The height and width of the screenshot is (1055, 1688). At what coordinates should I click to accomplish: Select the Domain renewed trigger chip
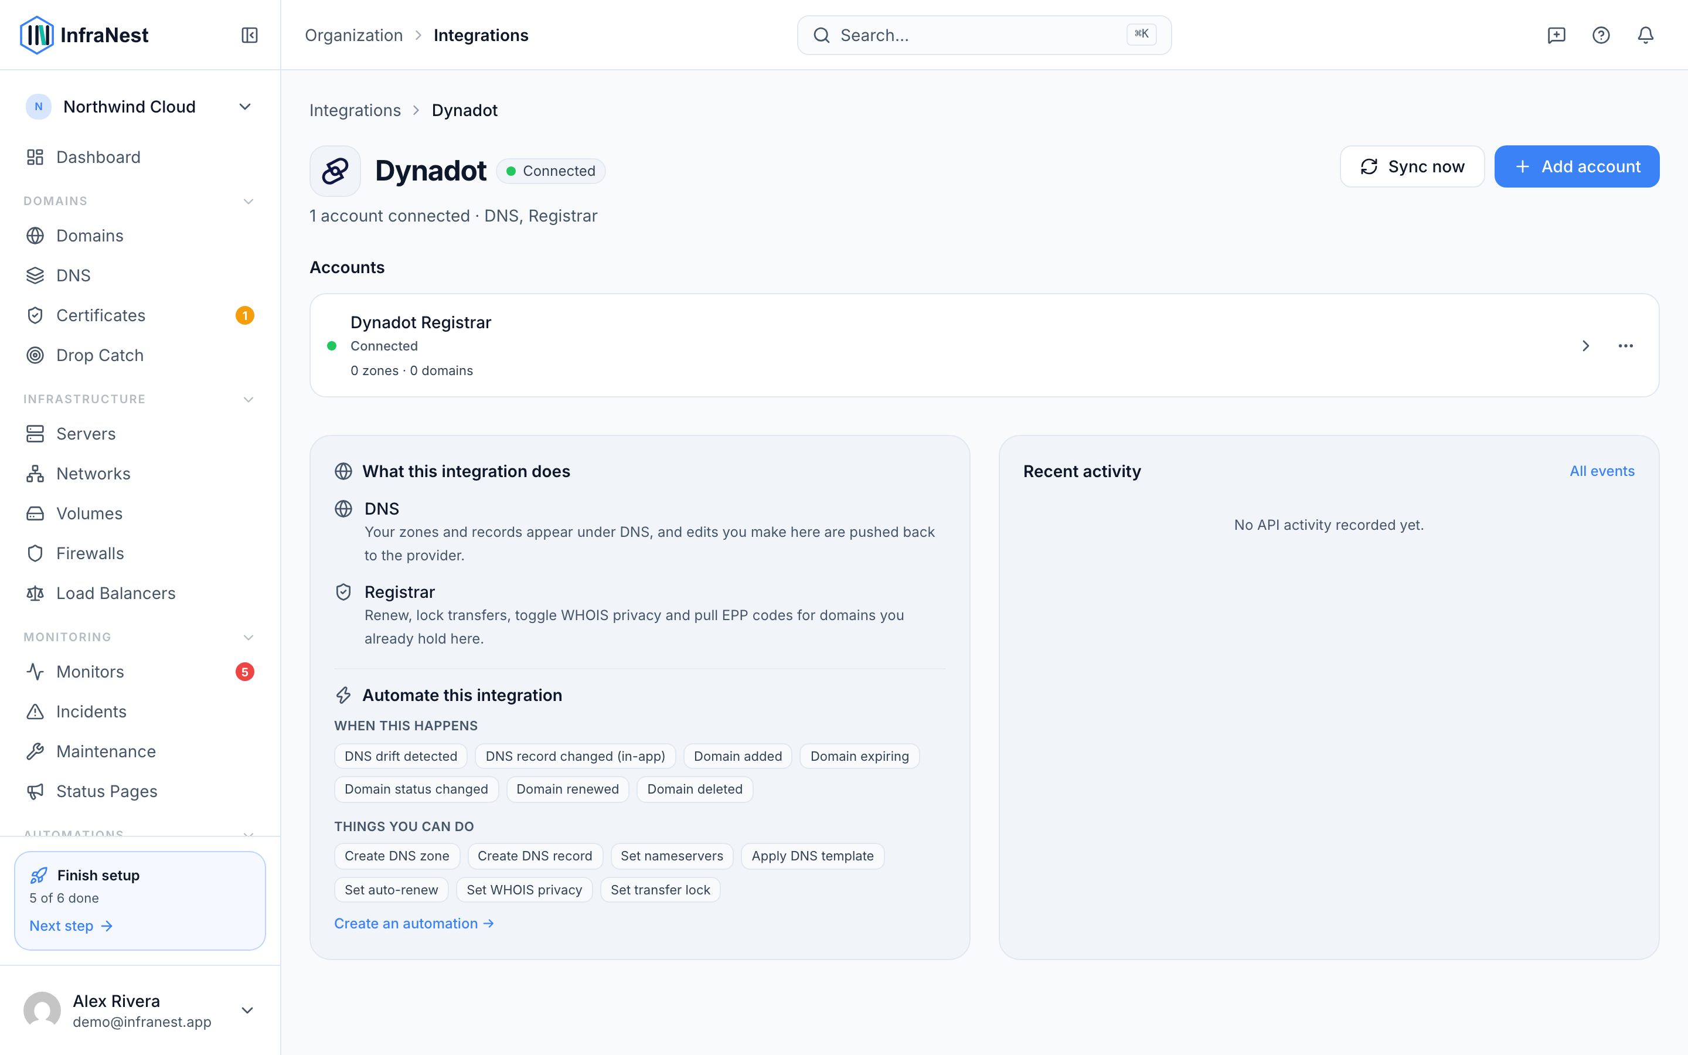pos(567,789)
